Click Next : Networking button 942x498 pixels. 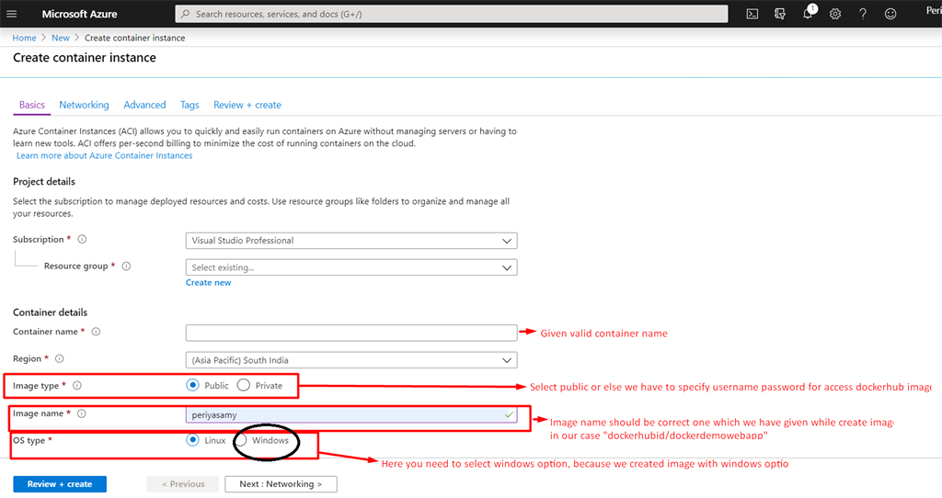click(x=281, y=484)
